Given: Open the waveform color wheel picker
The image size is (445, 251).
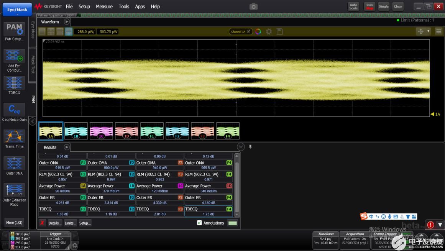Looking at the screenshot, I should [258, 31].
